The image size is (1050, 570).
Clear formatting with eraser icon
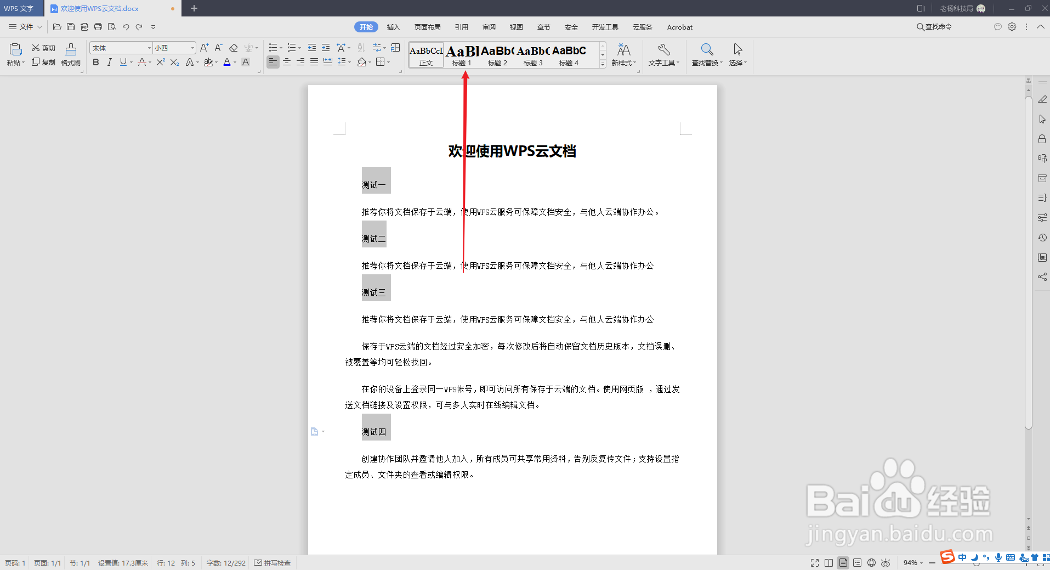[233, 48]
